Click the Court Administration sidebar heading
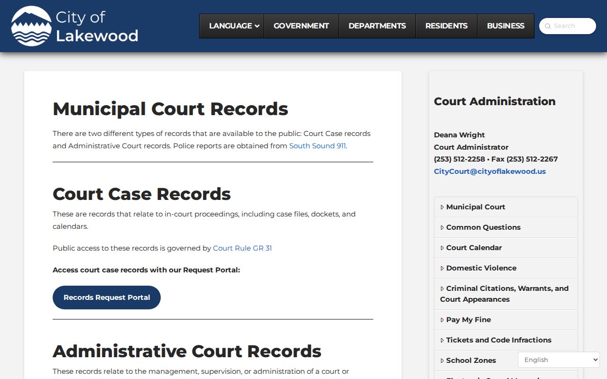The image size is (607, 379). coord(495,101)
